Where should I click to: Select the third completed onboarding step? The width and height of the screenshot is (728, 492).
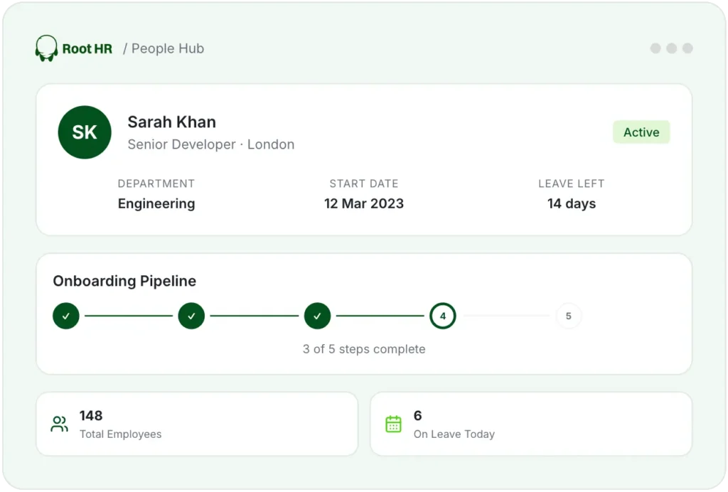click(x=317, y=316)
